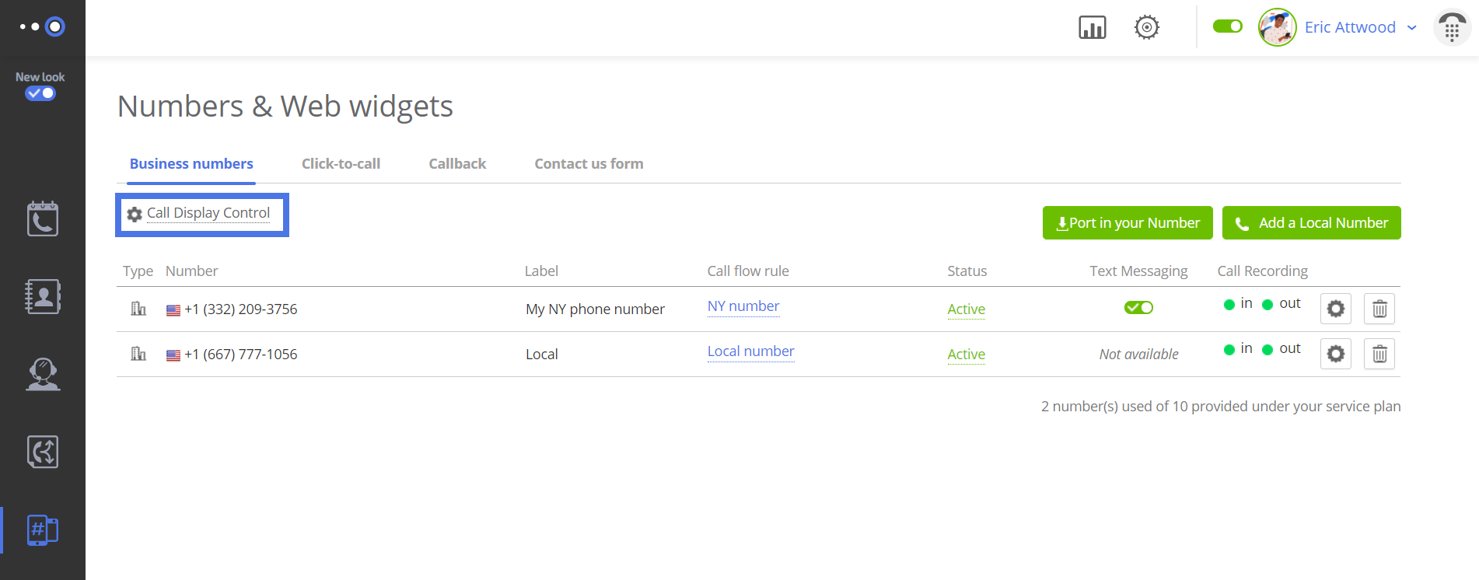Click Eric Attwood user name
Screen dimensions: 1479x580
point(1350,27)
